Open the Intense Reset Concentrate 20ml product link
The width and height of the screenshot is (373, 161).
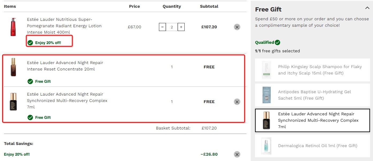tap(65, 66)
